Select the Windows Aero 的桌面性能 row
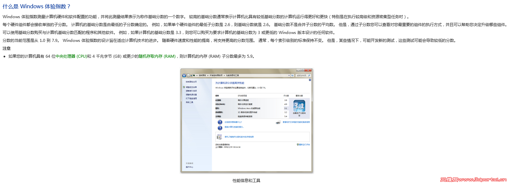The height and width of the screenshot is (184, 513). tap(252, 108)
